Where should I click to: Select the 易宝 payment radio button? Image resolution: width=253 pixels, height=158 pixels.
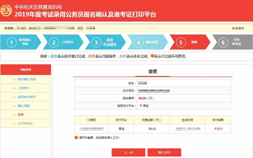click(141, 105)
